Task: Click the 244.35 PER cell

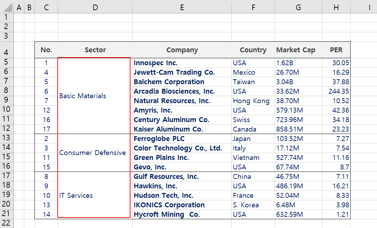Action: pyautogui.click(x=336, y=91)
